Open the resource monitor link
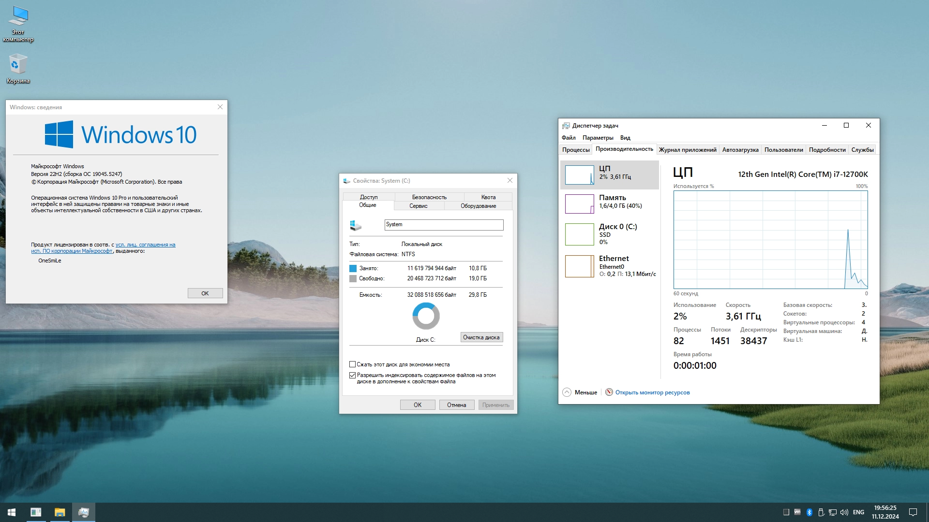This screenshot has height=522, width=929. (652, 392)
